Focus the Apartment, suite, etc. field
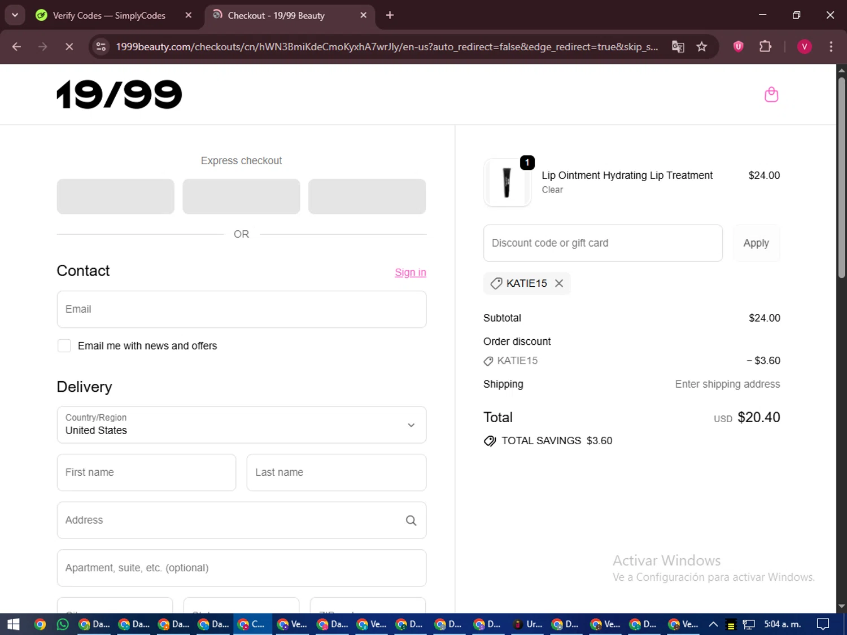This screenshot has width=847, height=635. click(242, 568)
